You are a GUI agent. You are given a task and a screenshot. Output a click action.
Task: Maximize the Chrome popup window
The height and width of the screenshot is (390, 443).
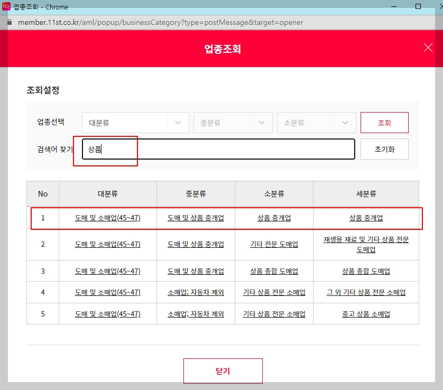click(x=418, y=6)
